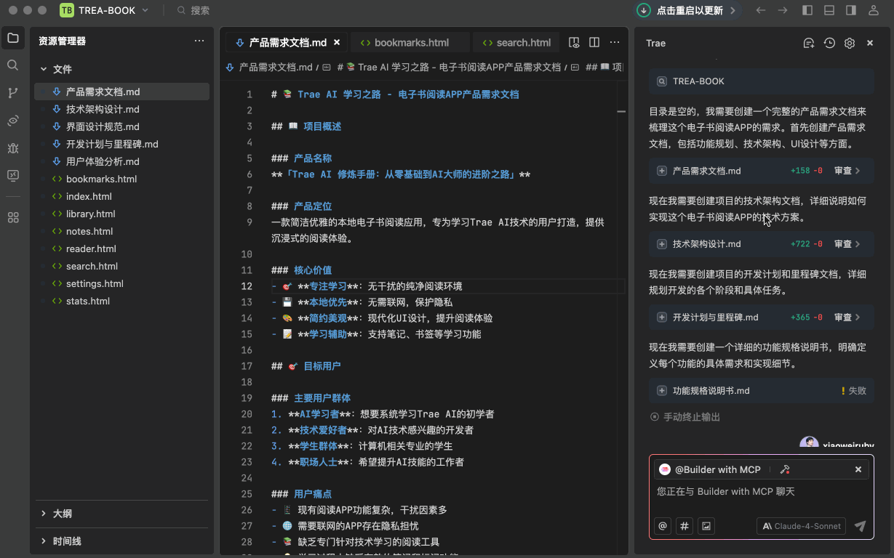
Task: Open the MCP tools hammer icon
Action: [x=785, y=469]
